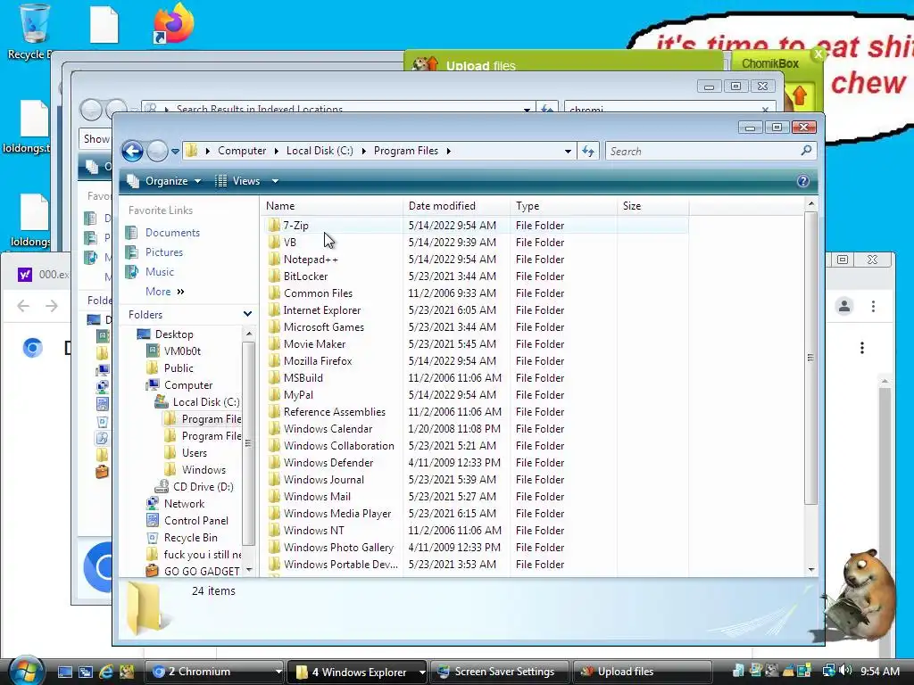
Task: Click the Forward arrow in Program Files window
Action: click(157, 152)
